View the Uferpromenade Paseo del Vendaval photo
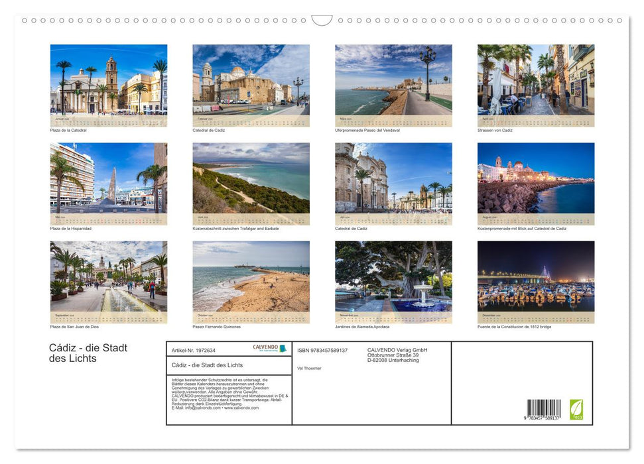The image size is (644, 464). coord(393,86)
